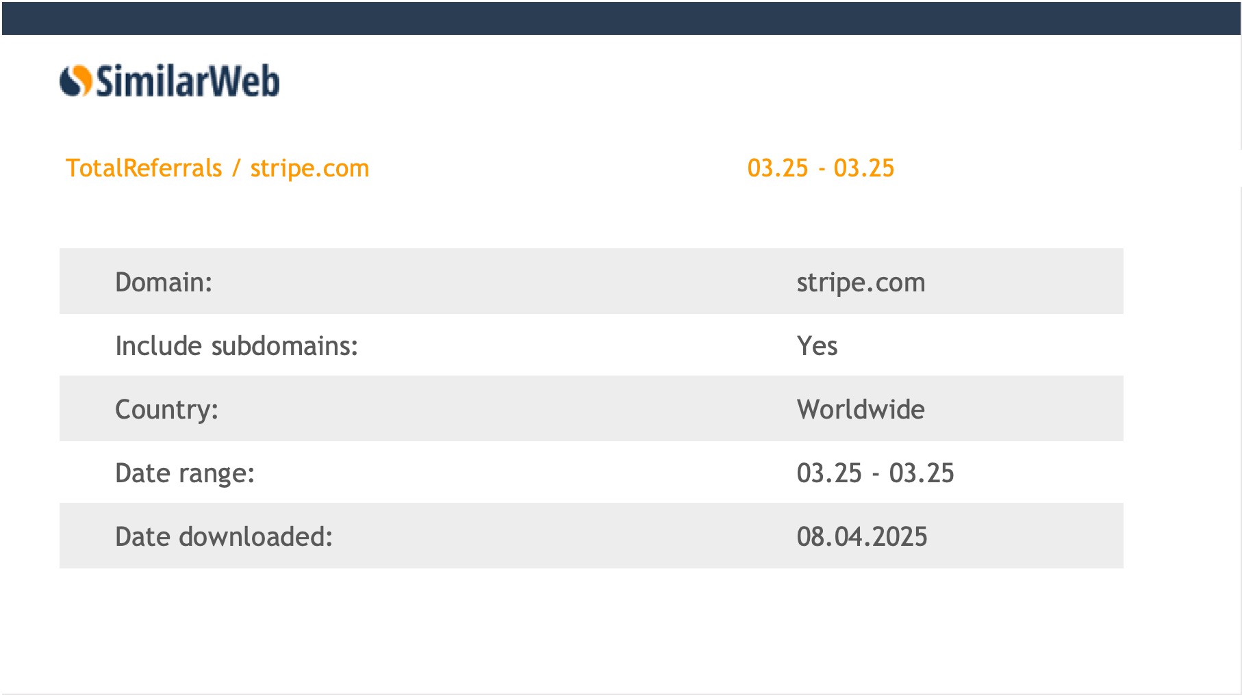This screenshot has width=1242, height=695.
Task: Click the shaded Country table row
Action: click(x=592, y=408)
